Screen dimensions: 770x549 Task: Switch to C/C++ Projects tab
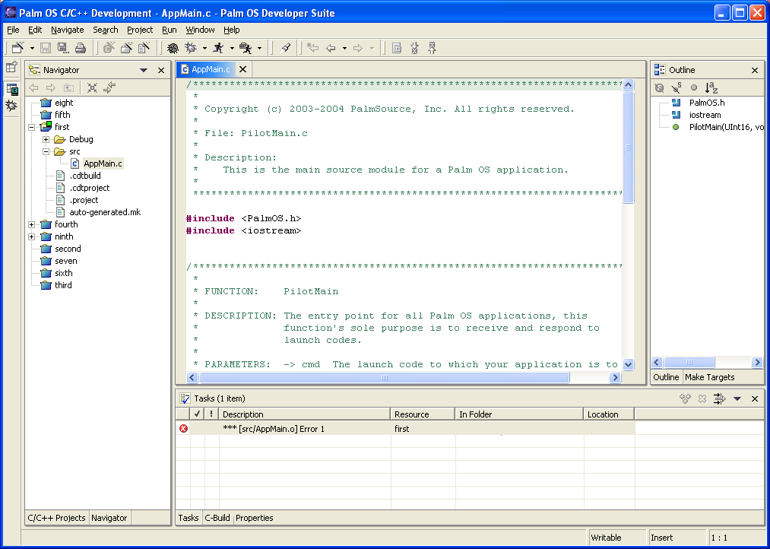click(56, 518)
